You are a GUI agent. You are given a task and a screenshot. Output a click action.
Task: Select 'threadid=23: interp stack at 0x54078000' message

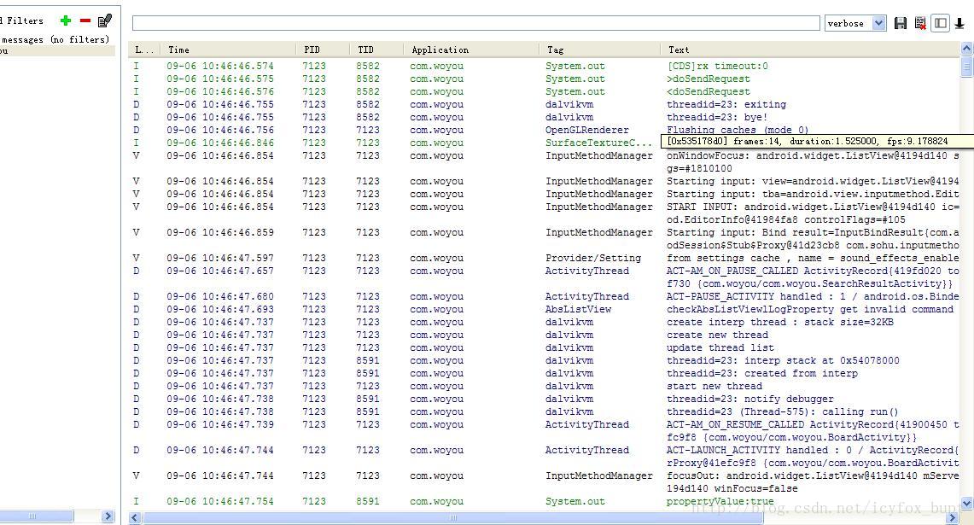coord(783,360)
